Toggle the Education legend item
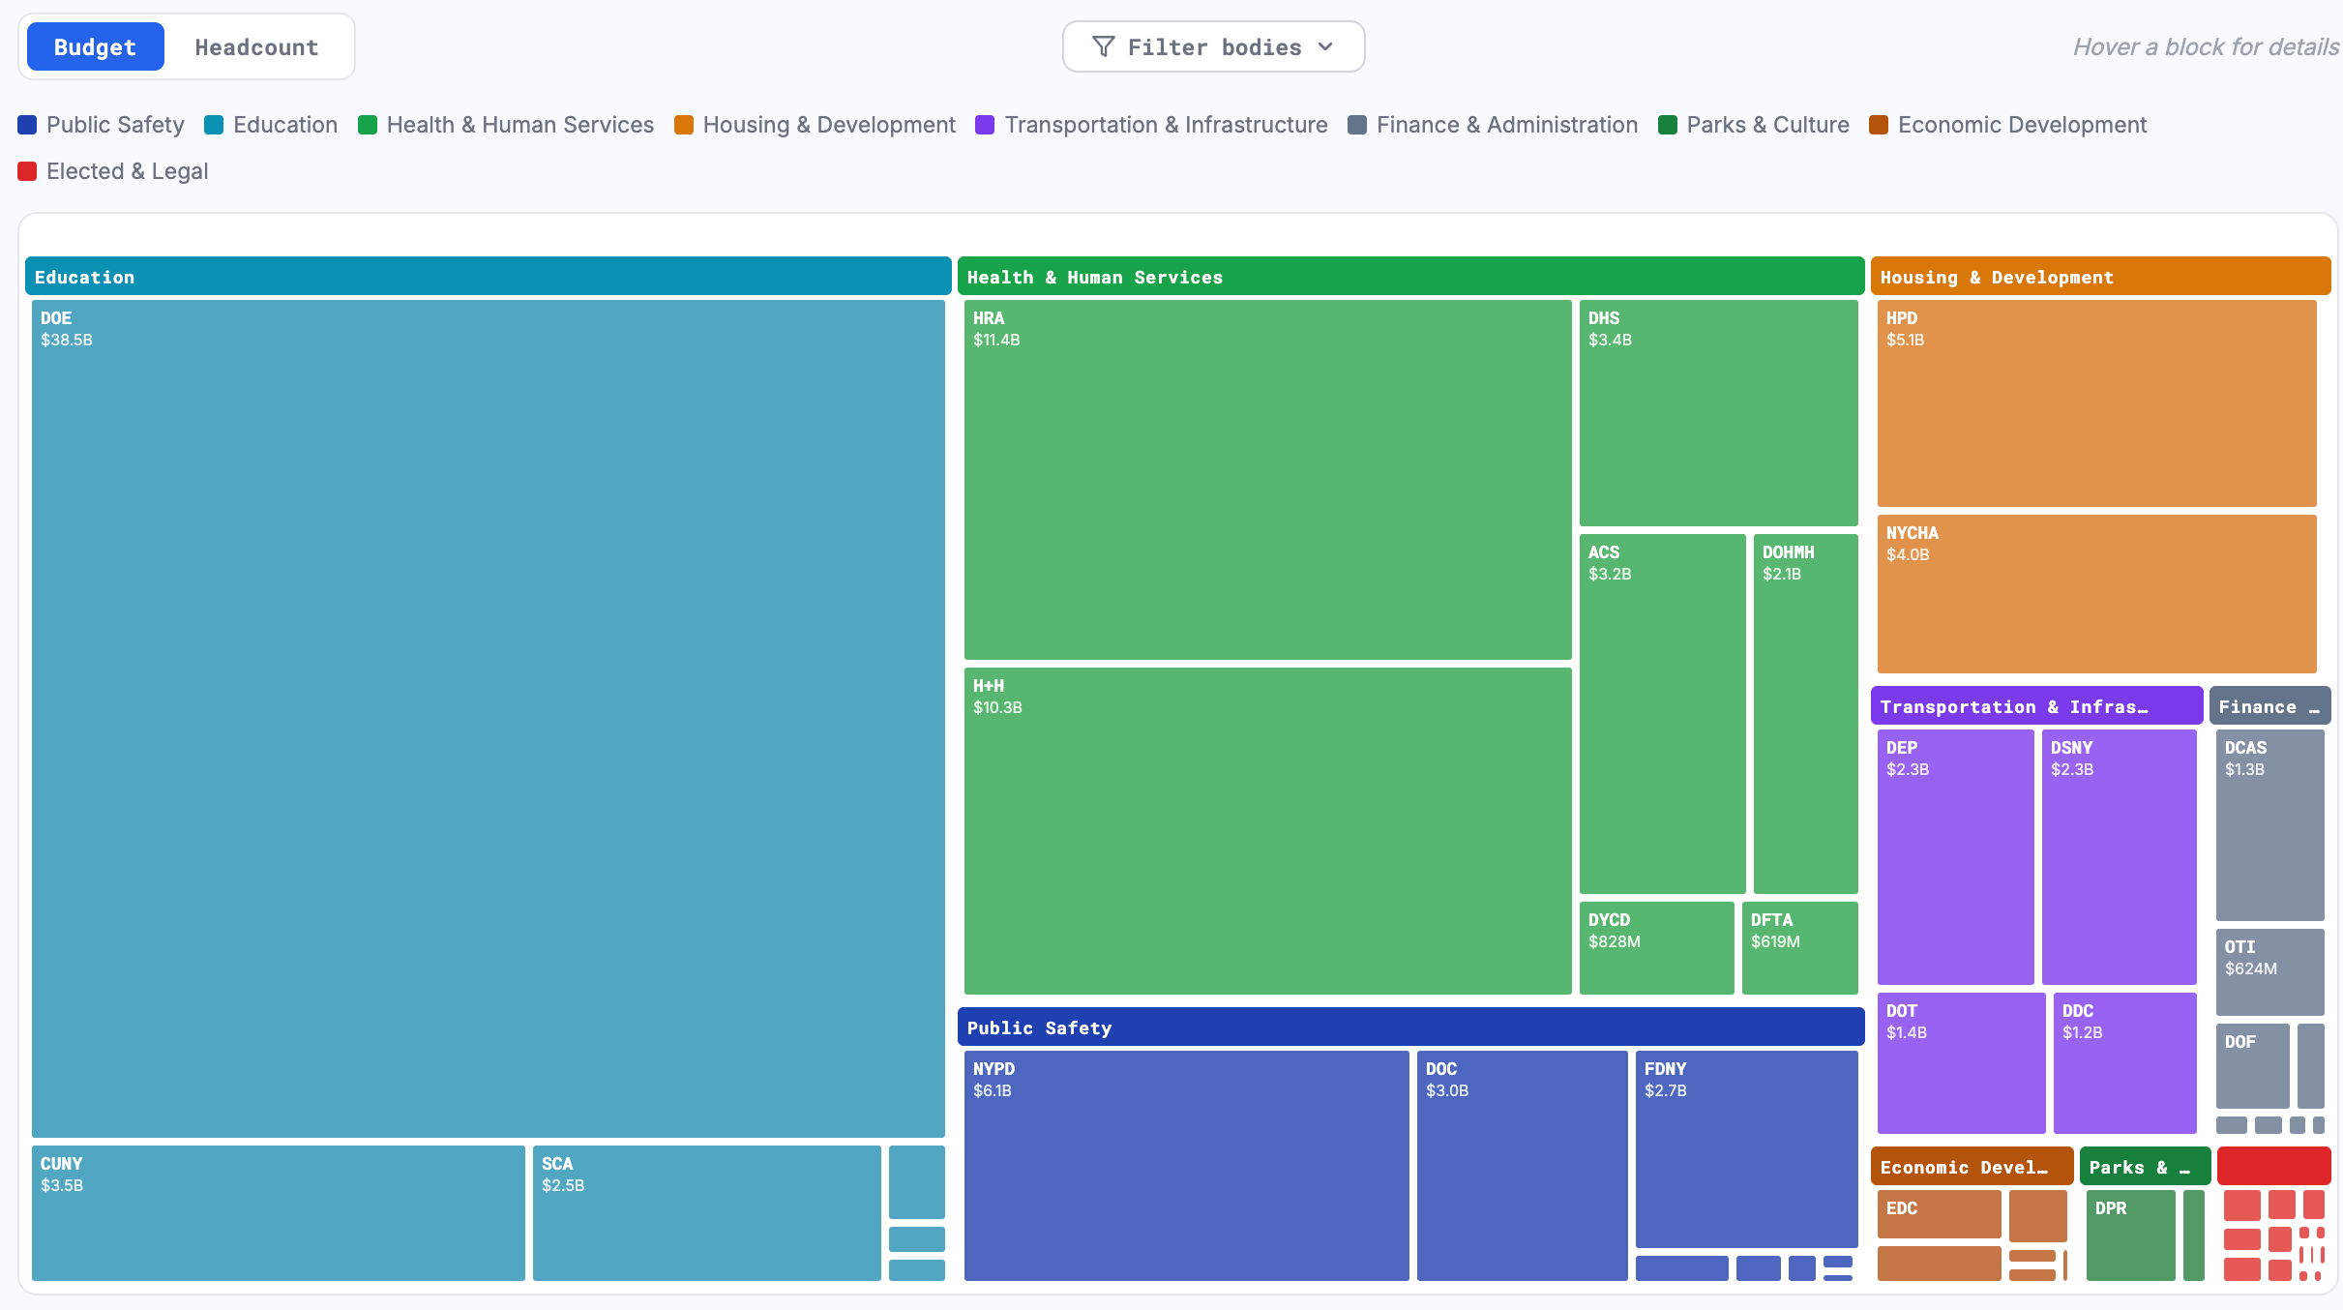 click(271, 125)
